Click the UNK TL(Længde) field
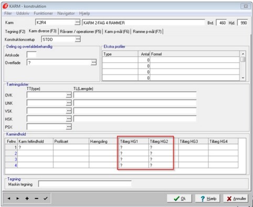Image resolution: width=253 pixels, height=207 pixels. [x=135, y=103]
